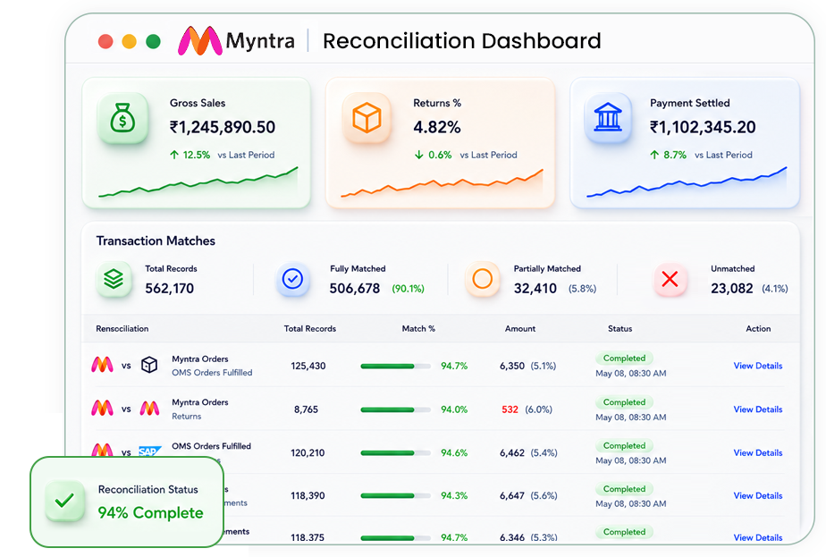Open View Details for 118,390 records row

(757, 496)
